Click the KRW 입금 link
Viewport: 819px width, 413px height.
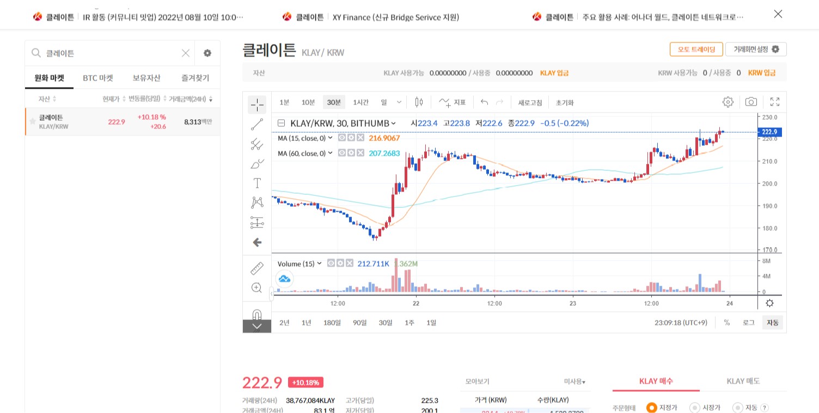pyautogui.click(x=762, y=72)
